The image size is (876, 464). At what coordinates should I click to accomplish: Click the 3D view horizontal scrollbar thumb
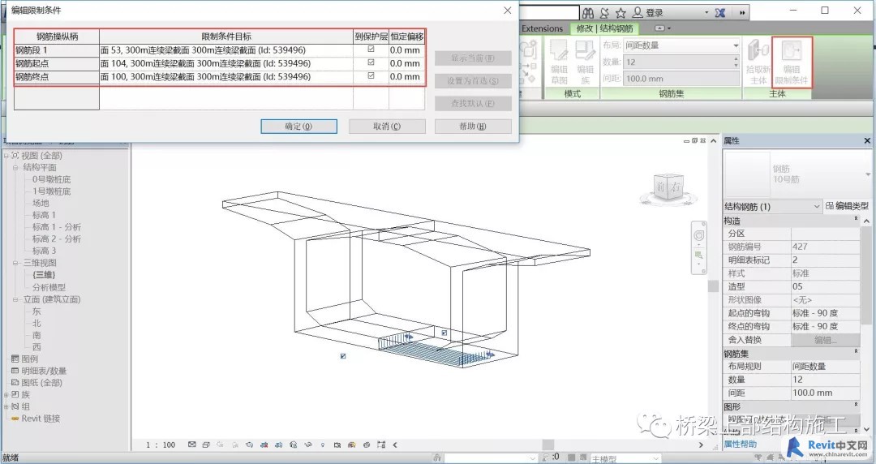click(547, 445)
